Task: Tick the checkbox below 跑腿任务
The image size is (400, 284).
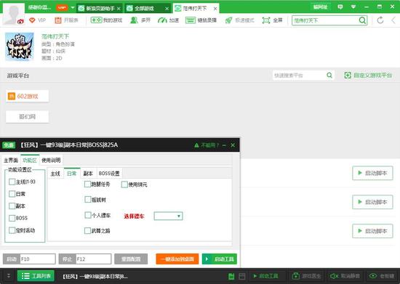Action: (87, 200)
